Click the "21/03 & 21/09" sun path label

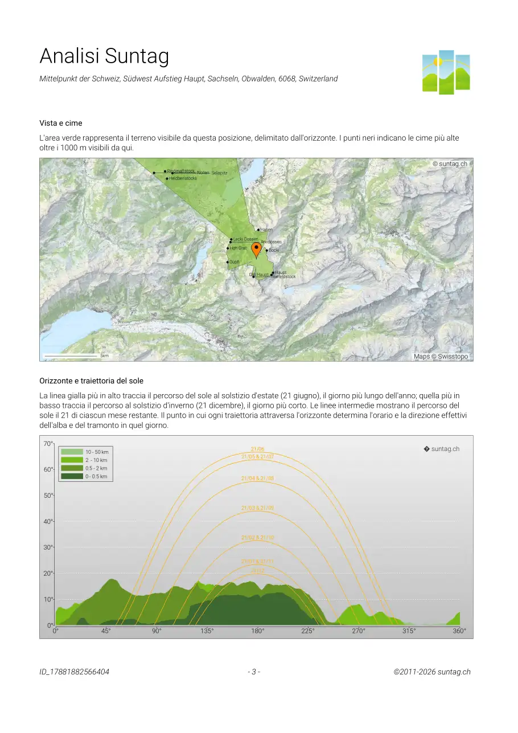[x=257, y=507]
